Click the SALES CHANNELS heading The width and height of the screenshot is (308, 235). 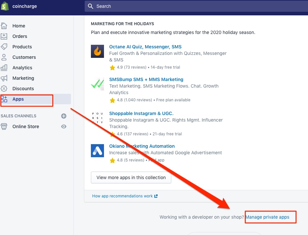(x=18, y=116)
